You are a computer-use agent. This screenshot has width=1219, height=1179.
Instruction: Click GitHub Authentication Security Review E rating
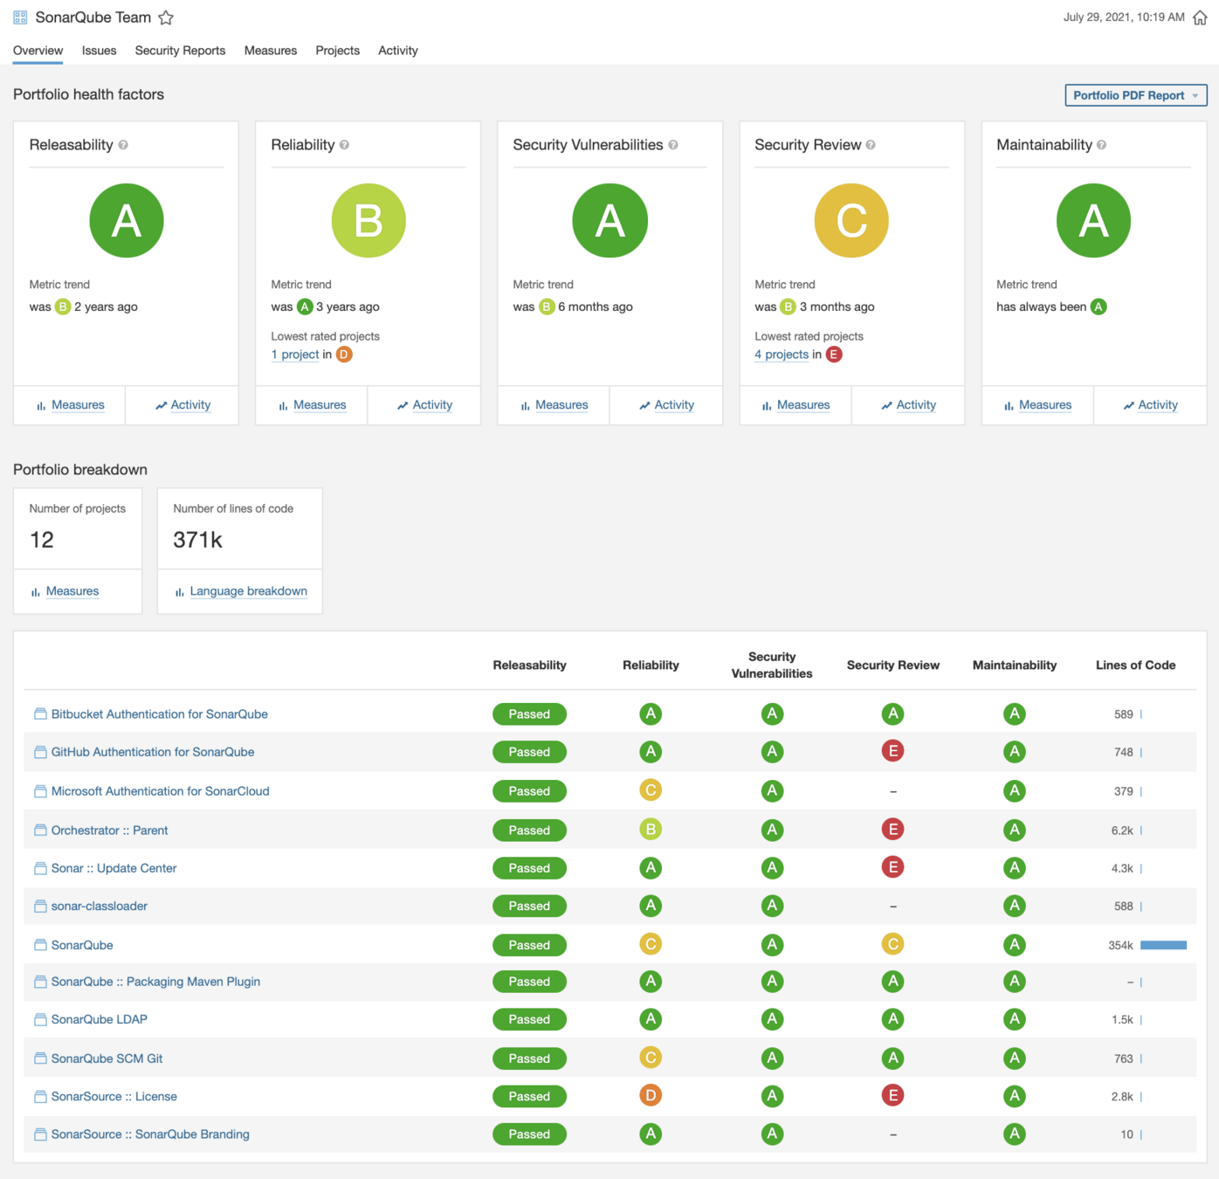point(892,751)
